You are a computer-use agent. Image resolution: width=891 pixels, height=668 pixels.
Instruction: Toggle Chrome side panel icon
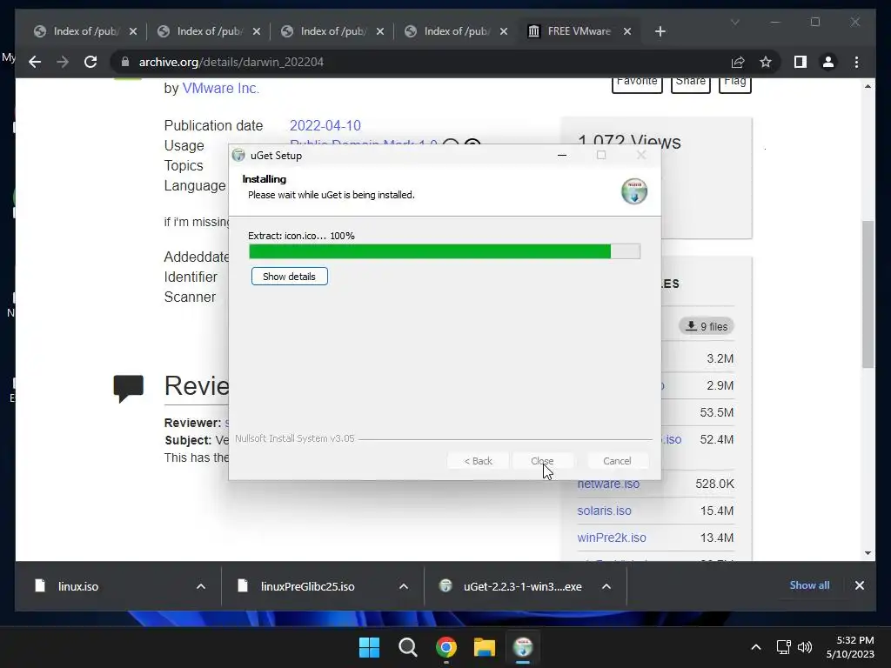click(801, 62)
